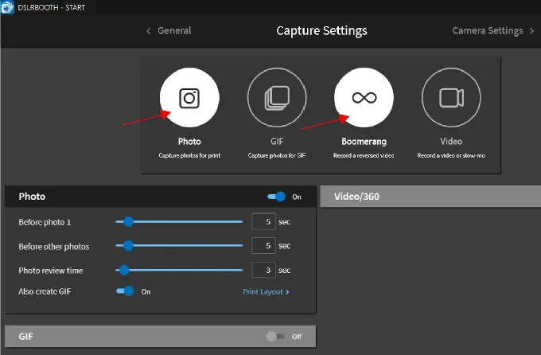Screen dimensions: 541x355
Task: Click the 'Capture photos for GIF' caption
Action: pyautogui.click(x=277, y=155)
